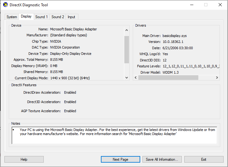Click Feature Levels value starting '12_1,12_0'

coord(191,66)
